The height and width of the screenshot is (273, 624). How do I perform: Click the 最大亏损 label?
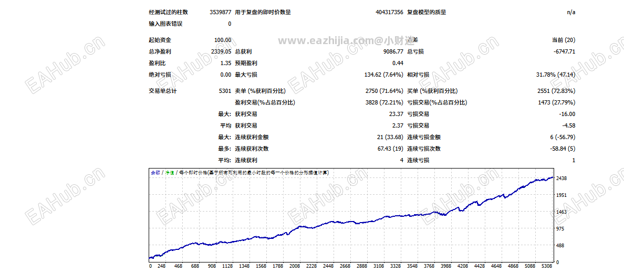click(246, 75)
